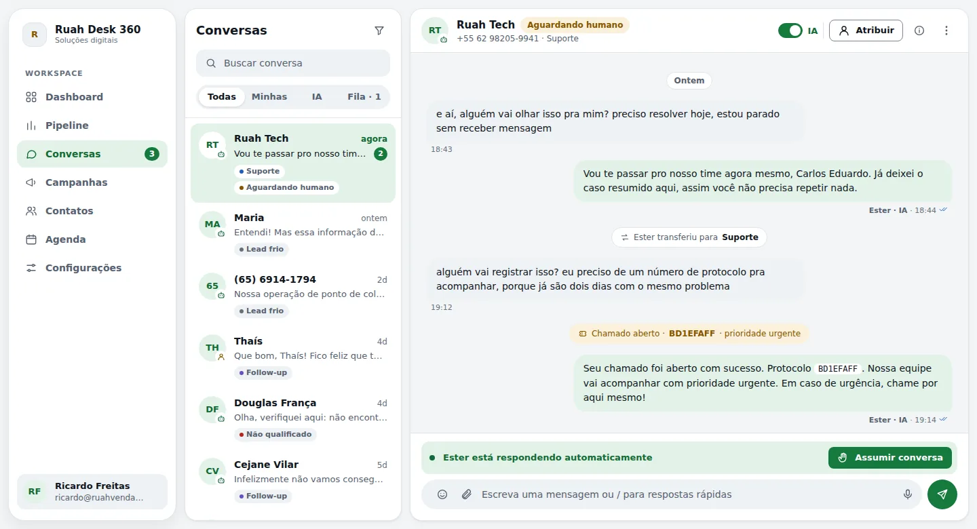Screen dimensions: 977x529
Task: Open the conversation filter icon
Action: 379,31
